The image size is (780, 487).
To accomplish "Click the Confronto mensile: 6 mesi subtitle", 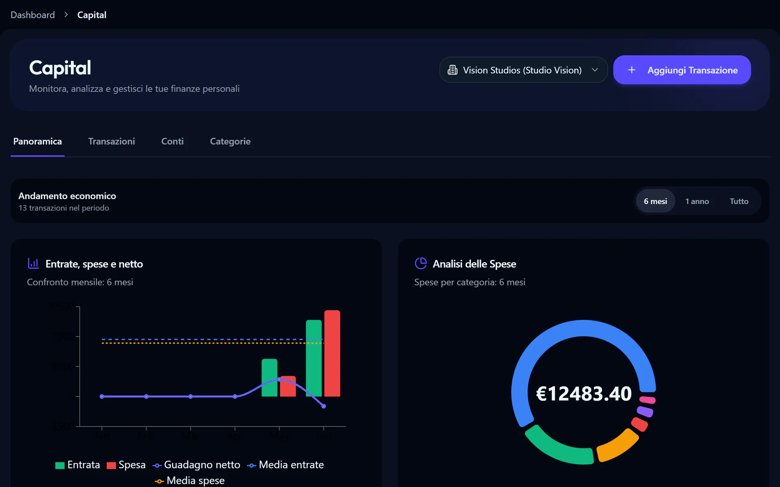I will (80, 282).
